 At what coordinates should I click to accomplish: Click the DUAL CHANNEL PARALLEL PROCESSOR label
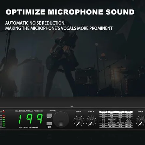(29, 111)
